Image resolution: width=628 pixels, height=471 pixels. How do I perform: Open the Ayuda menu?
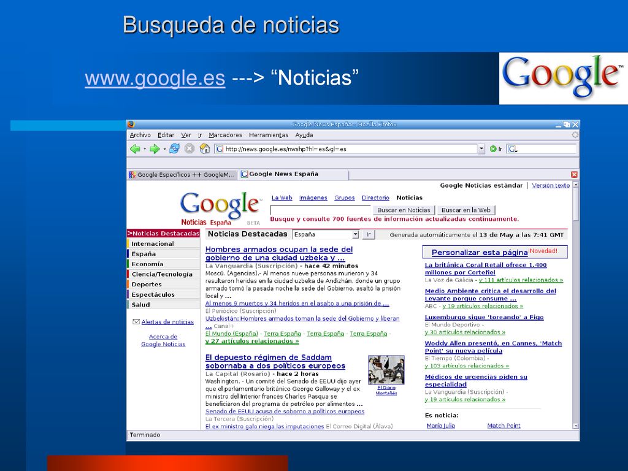point(304,135)
